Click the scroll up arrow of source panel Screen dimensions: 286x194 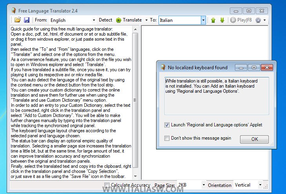(135, 29)
